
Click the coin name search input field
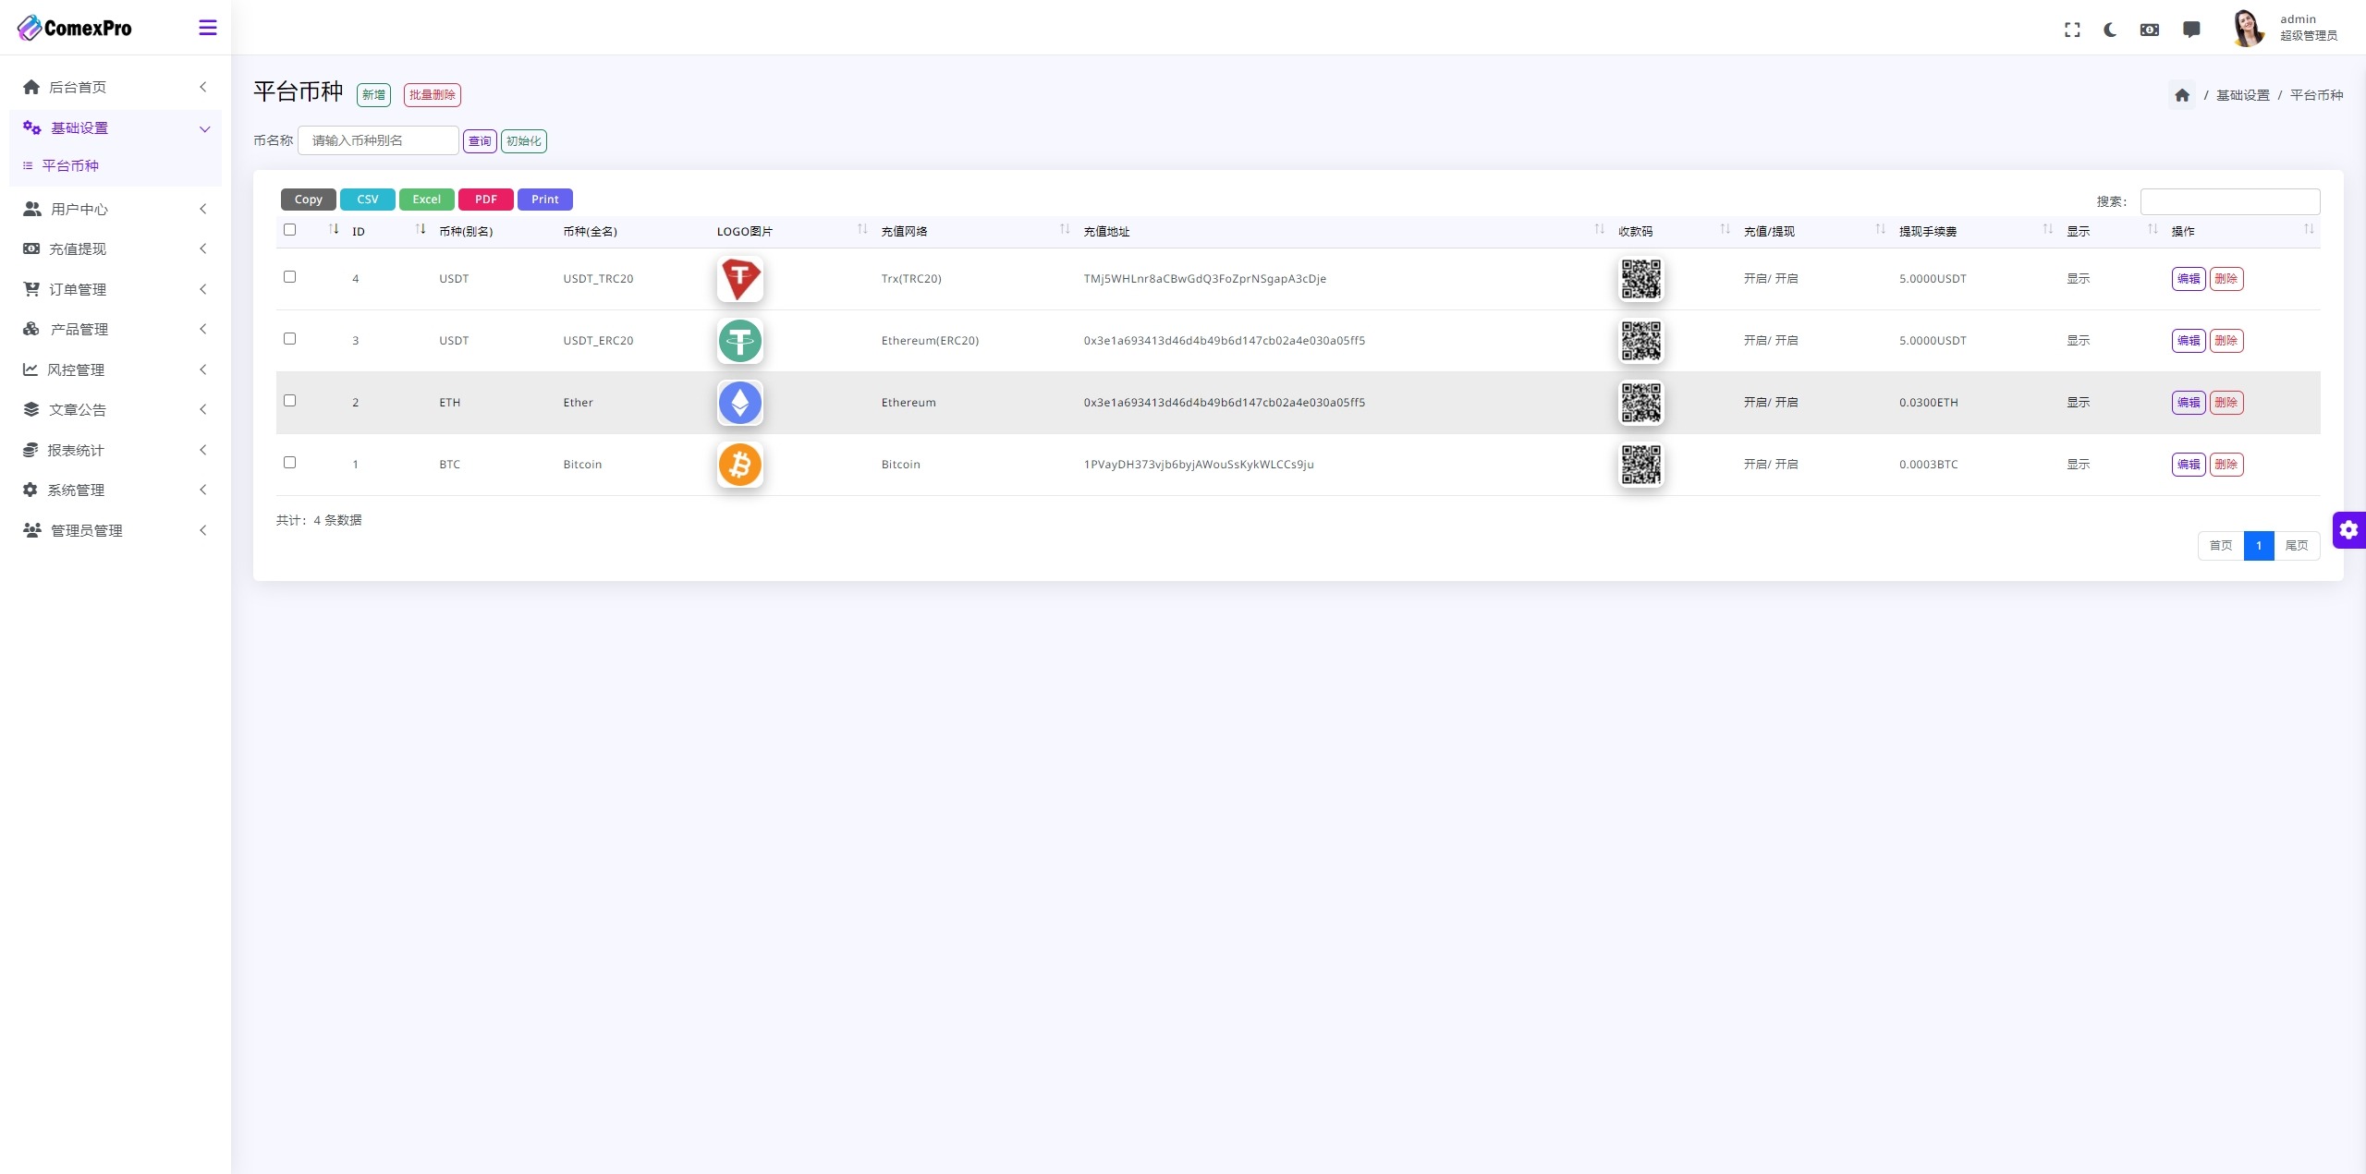[380, 140]
